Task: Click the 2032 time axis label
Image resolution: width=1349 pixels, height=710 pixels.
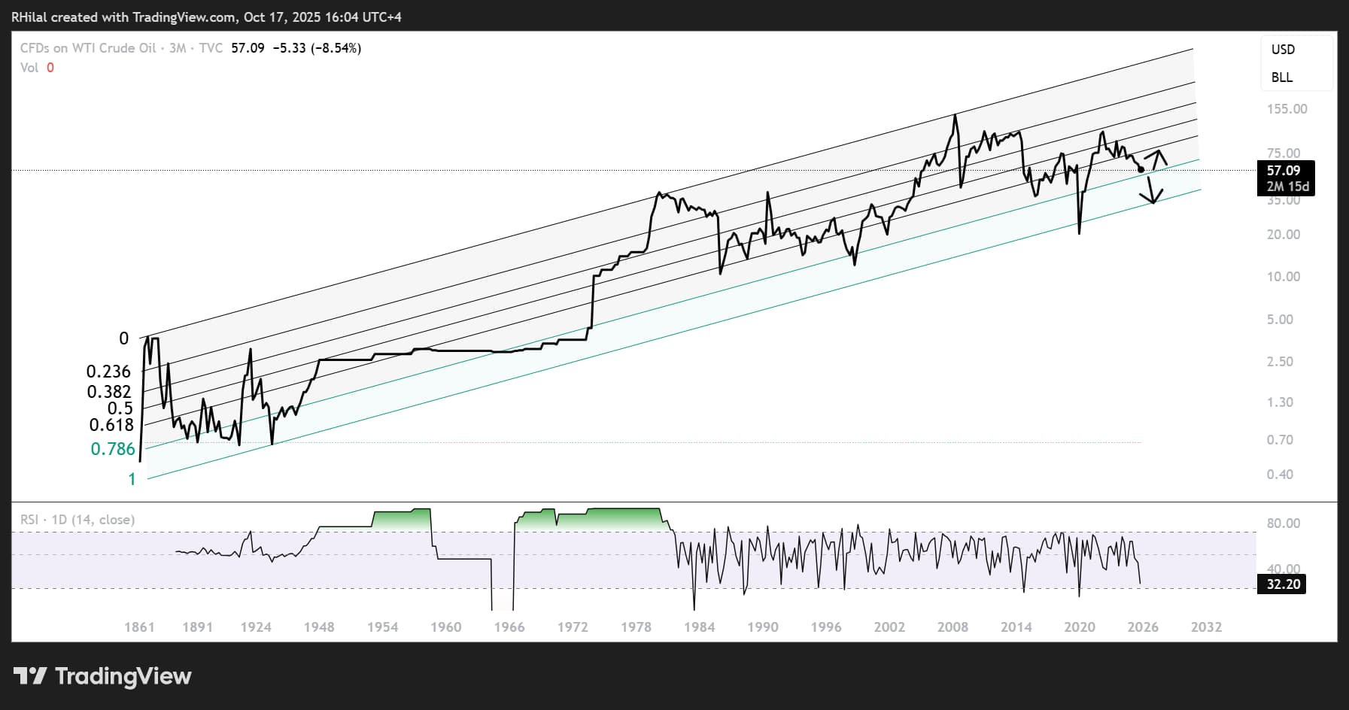Action: [x=1206, y=627]
